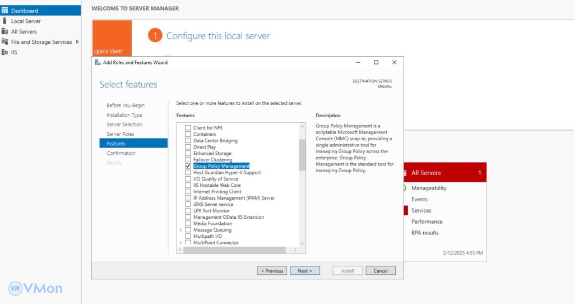Open Dashboard in the sidebar

coord(40,11)
